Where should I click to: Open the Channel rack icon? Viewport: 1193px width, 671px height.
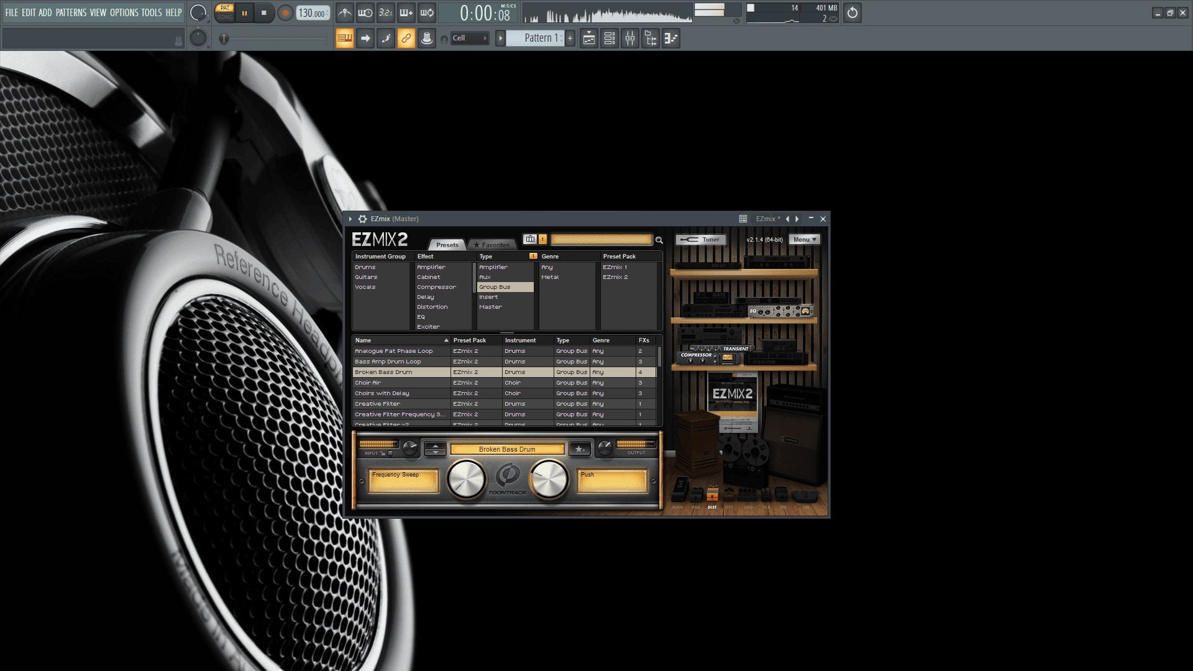[610, 39]
